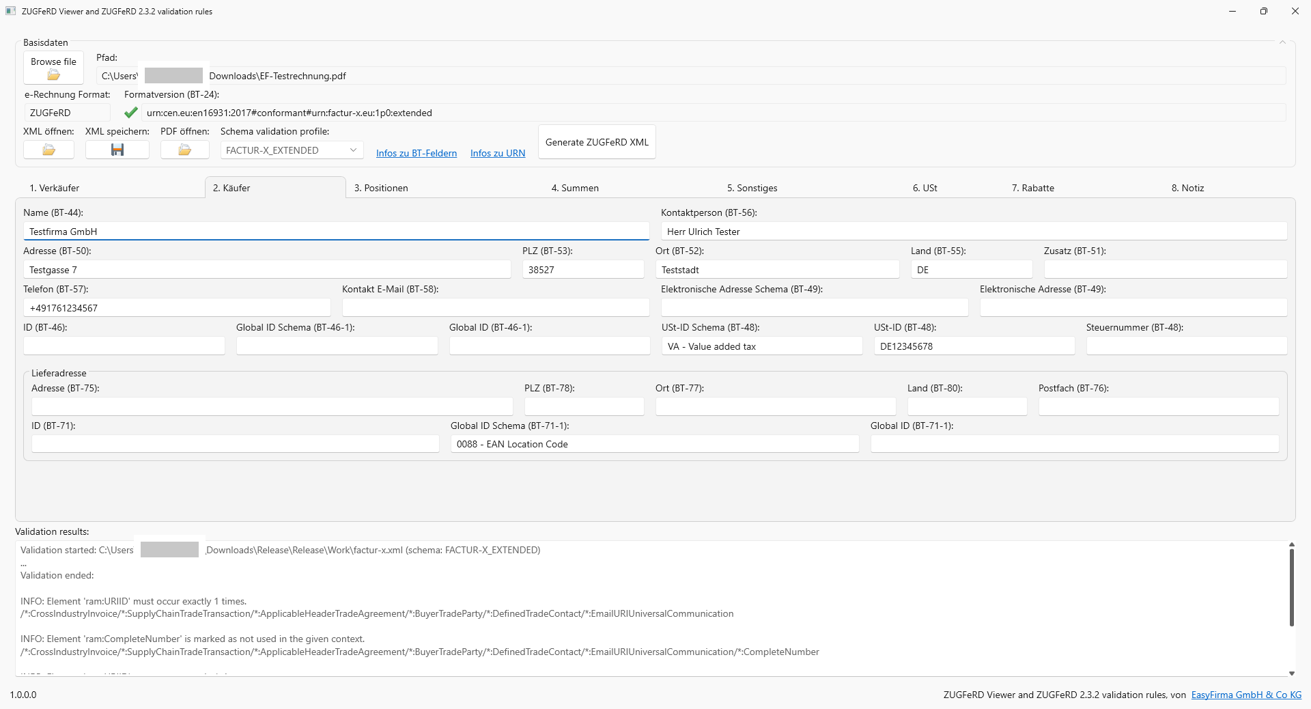Screen dimensions: 1311x709
Task: Click the Pfad file path field
Action: 691,76
